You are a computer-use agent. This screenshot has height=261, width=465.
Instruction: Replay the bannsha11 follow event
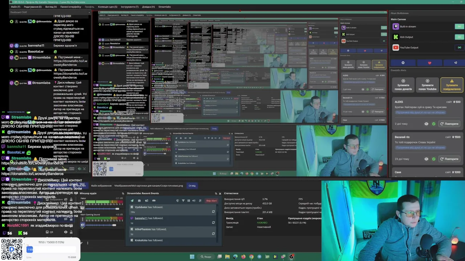(x=213, y=223)
